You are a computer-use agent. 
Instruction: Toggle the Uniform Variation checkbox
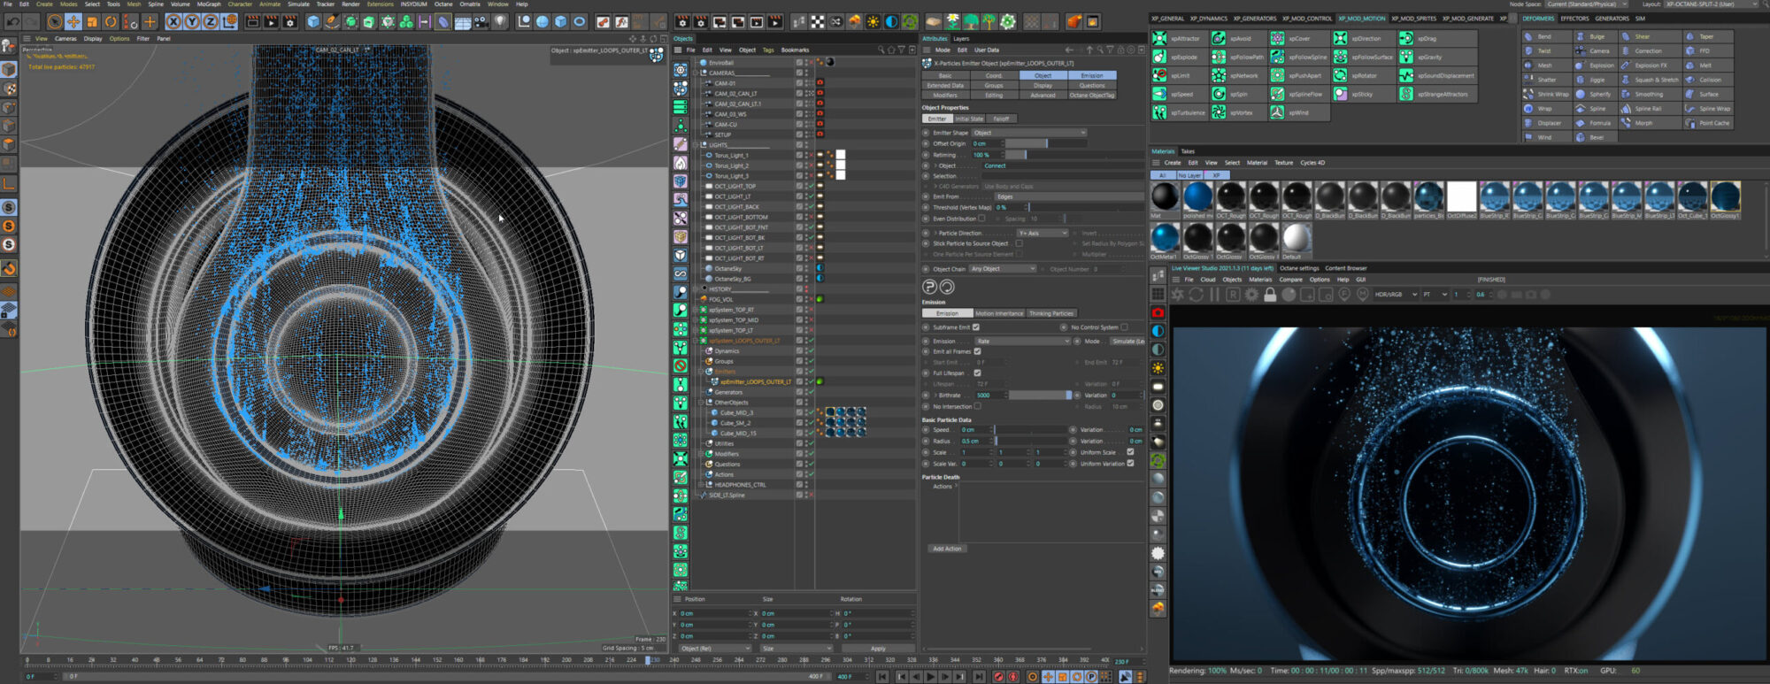pos(1130,464)
